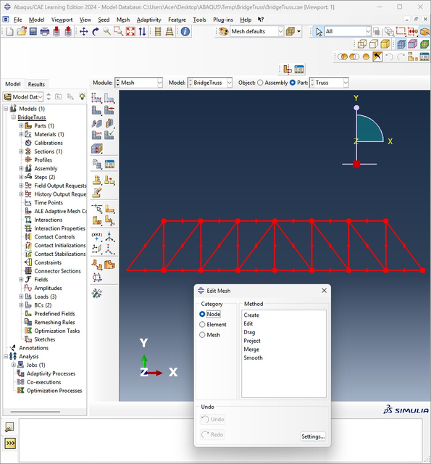Open the Tools menu
Viewport: 431px width, 464px height.
[x=199, y=20]
